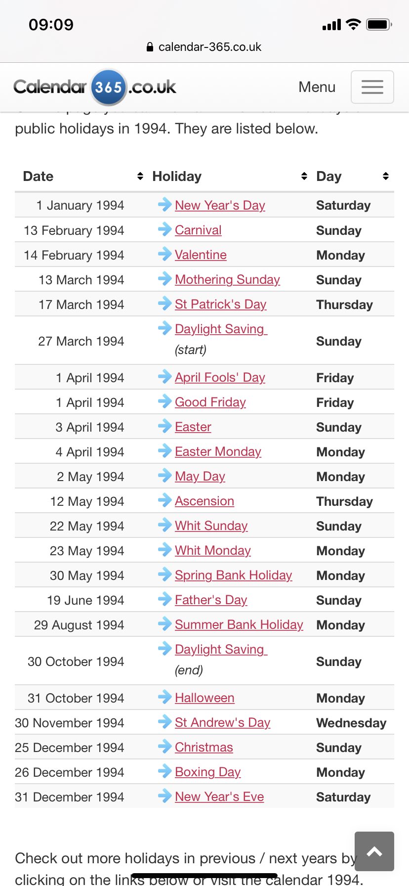Open the Spring Bank Holiday link

coord(234,575)
